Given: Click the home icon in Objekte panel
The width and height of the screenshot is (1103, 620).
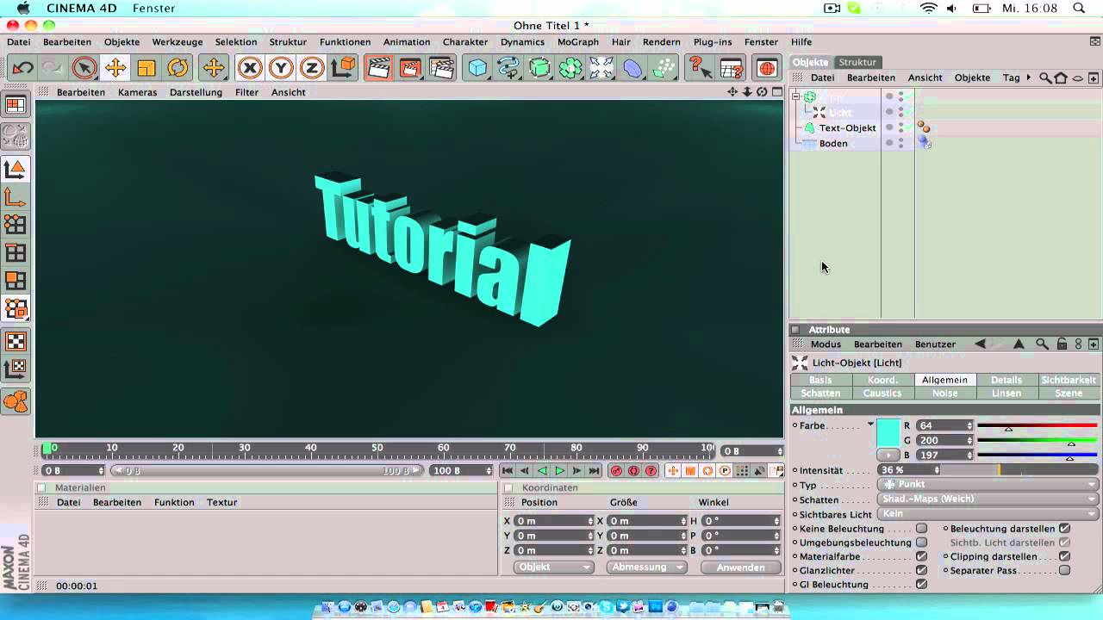Looking at the screenshot, I should [1061, 77].
